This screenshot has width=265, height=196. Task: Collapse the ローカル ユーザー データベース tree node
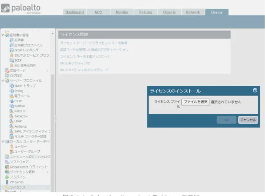[3, 142]
